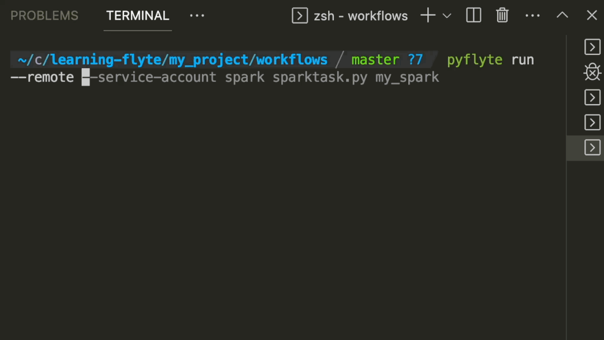Maximize panel size with up chevron
This screenshot has width=604, height=340.
point(562,16)
